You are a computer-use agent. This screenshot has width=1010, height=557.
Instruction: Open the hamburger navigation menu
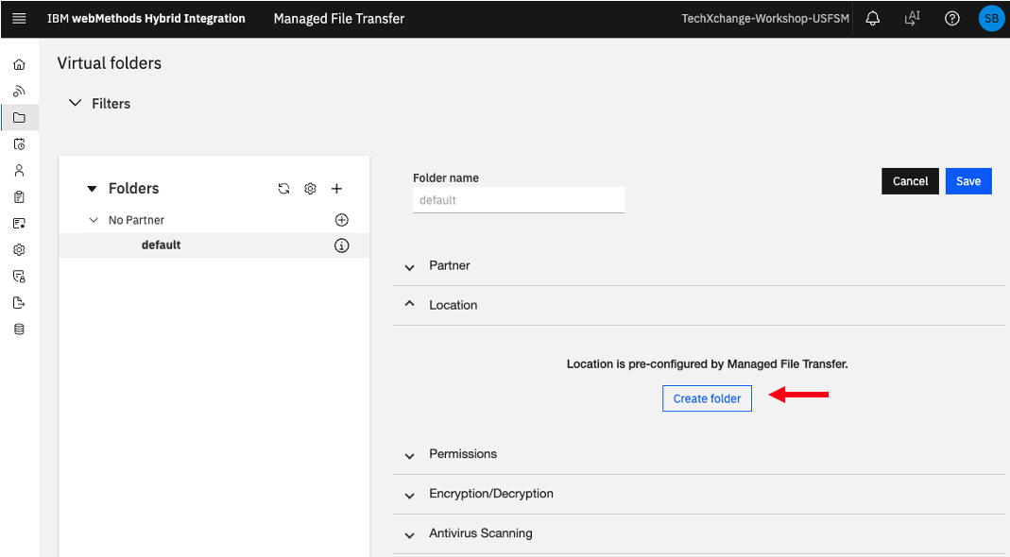point(19,19)
